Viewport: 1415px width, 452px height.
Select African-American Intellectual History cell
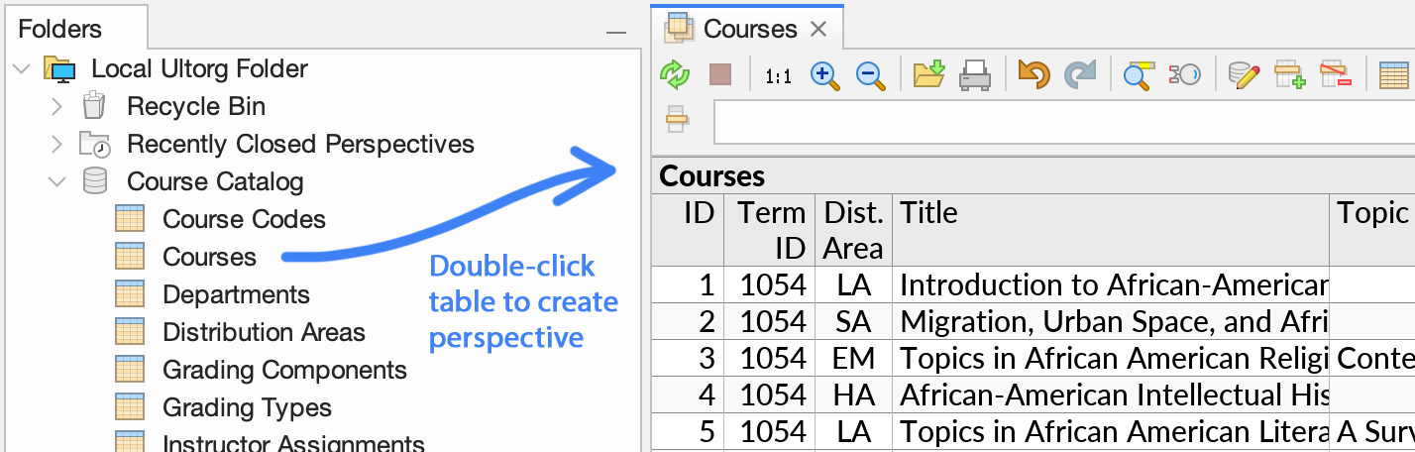(1111, 395)
